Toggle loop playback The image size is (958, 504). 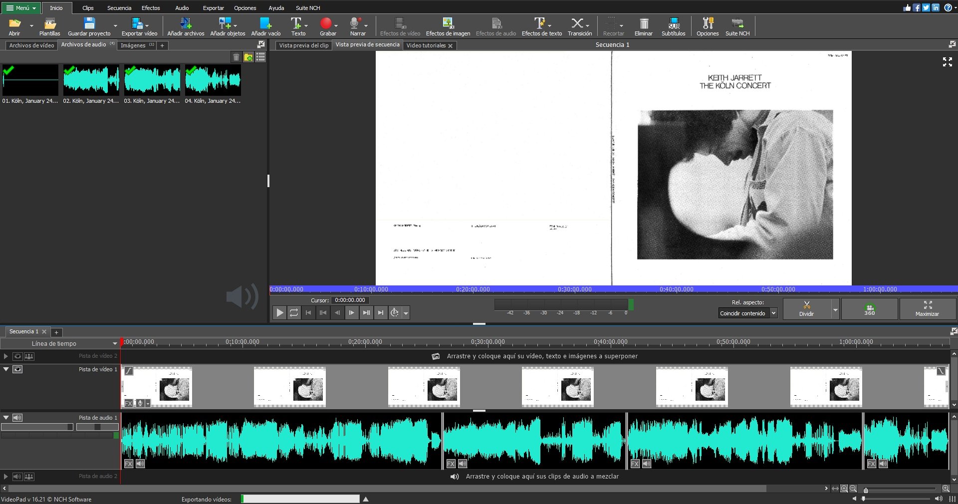294,313
